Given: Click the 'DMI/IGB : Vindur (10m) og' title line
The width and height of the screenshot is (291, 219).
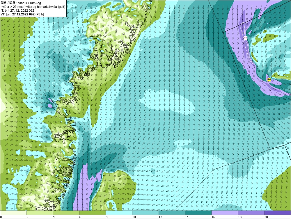Looking at the screenshot, I should [x=21, y=3].
